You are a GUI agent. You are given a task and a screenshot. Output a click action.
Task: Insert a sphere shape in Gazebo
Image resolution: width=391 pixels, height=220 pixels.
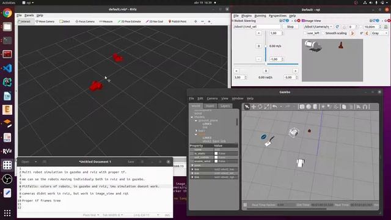[309, 107]
